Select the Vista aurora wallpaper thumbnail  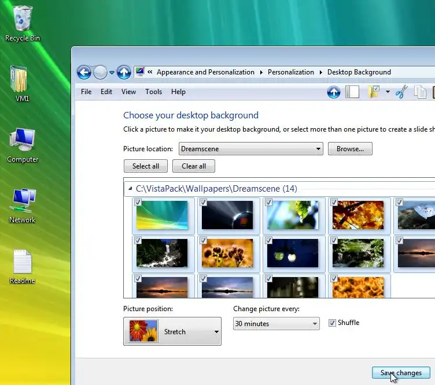[x=162, y=215]
